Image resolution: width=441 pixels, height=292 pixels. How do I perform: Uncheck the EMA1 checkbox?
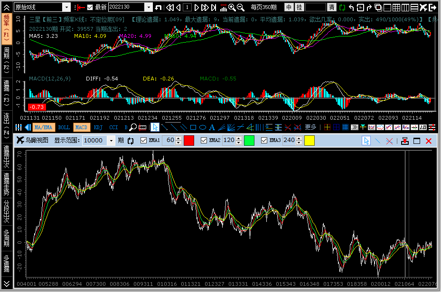[x=144, y=141]
